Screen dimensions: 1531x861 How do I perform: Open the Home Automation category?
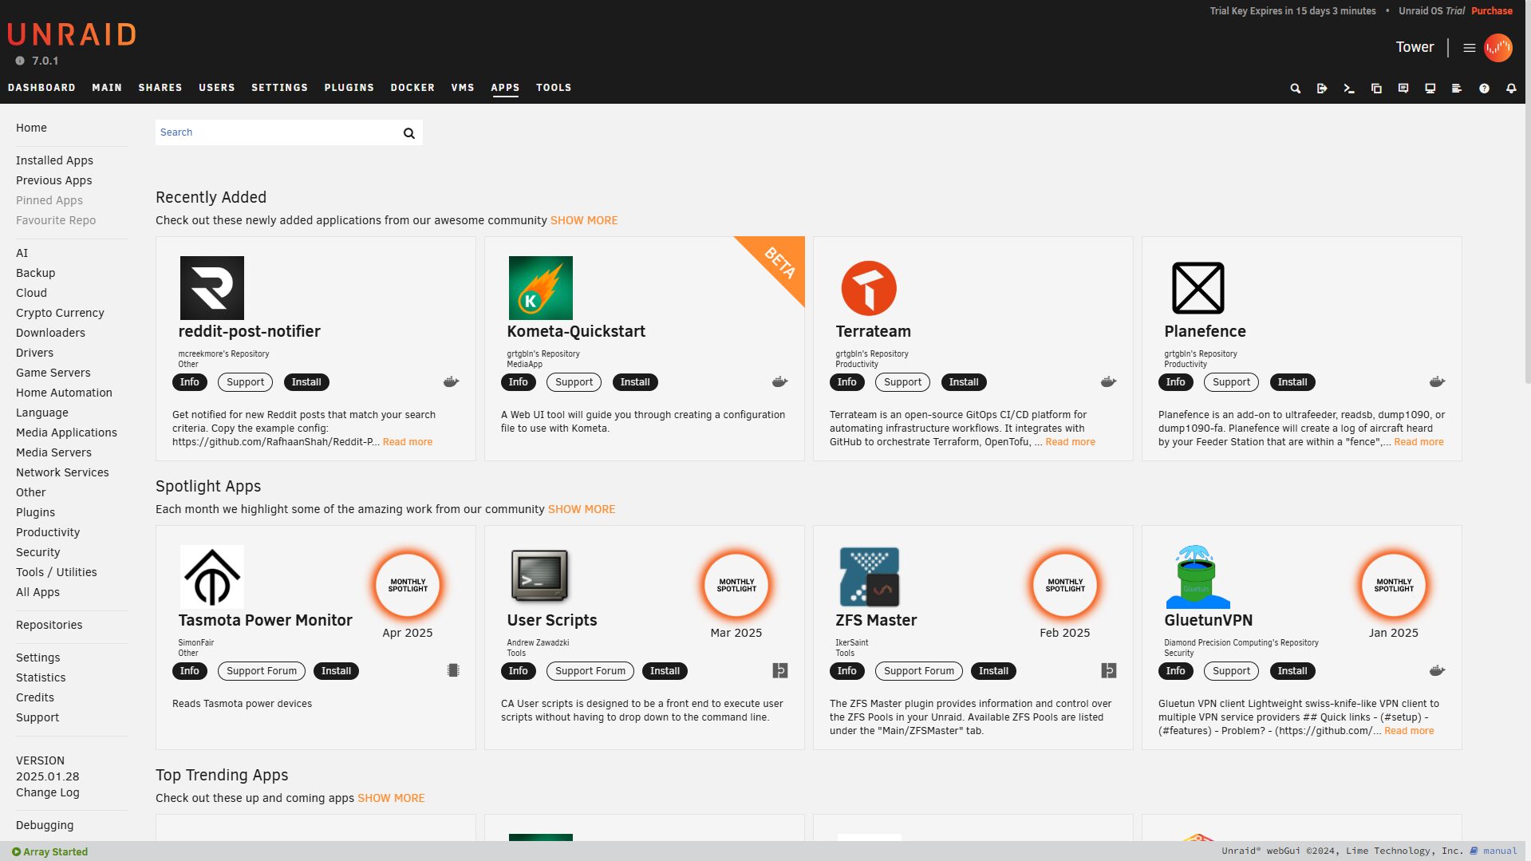click(64, 393)
